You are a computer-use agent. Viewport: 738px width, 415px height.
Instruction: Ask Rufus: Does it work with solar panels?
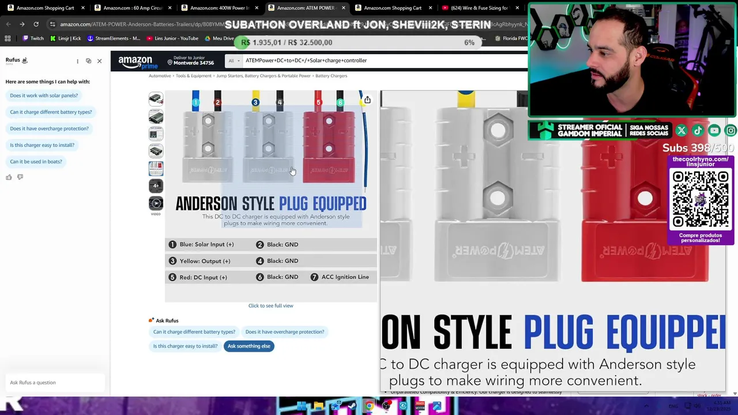coord(44,96)
